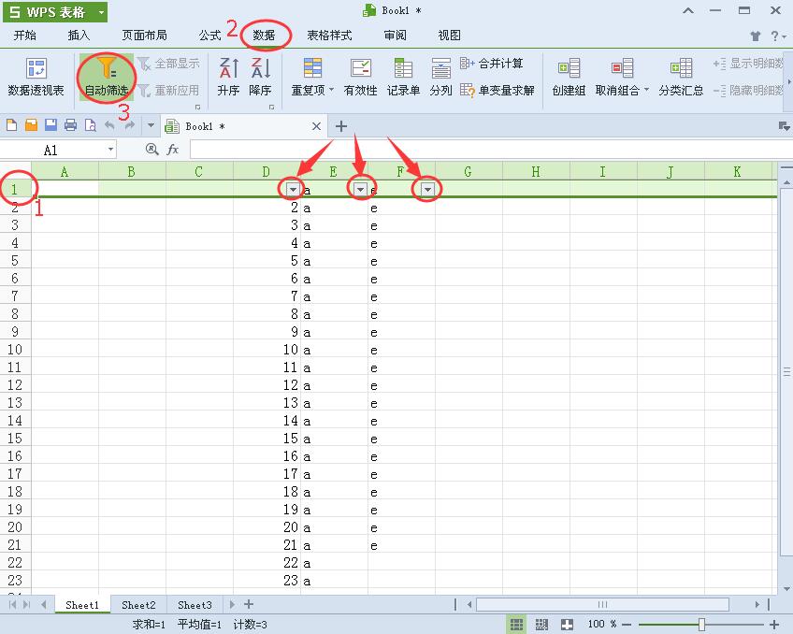Image resolution: width=793 pixels, height=634 pixels.
Task: Click the print preview icon
Action: point(91,125)
